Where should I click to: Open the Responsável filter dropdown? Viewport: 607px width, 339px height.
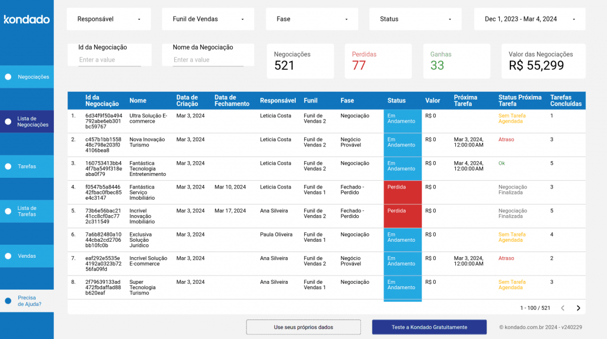pyautogui.click(x=108, y=19)
